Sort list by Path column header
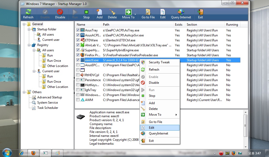The width and height of the screenshot is (269, 157). pyautogui.click(x=137, y=24)
